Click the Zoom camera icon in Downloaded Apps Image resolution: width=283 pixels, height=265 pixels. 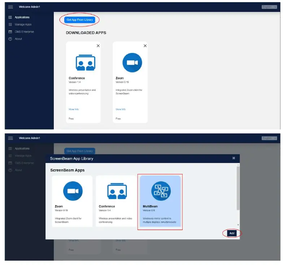[132, 63]
